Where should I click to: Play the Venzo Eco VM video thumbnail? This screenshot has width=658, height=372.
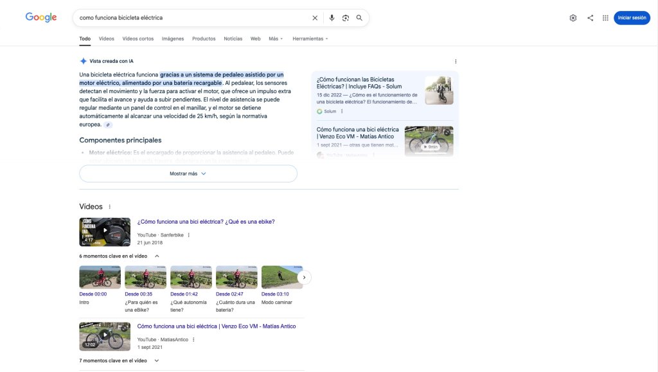[105, 336]
